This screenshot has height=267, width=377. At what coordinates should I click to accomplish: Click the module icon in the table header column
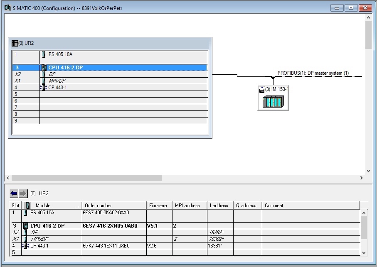click(28, 206)
